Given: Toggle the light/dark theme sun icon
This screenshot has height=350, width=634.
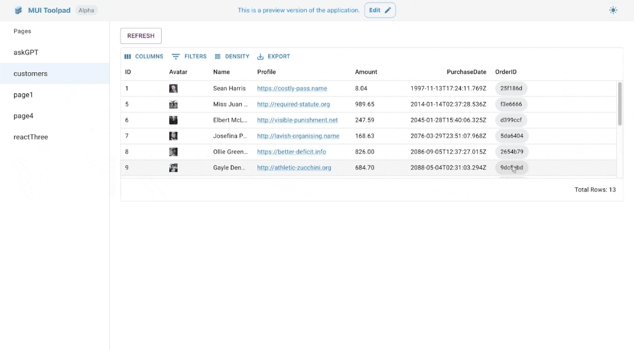Looking at the screenshot, I should tap(612, 10).
